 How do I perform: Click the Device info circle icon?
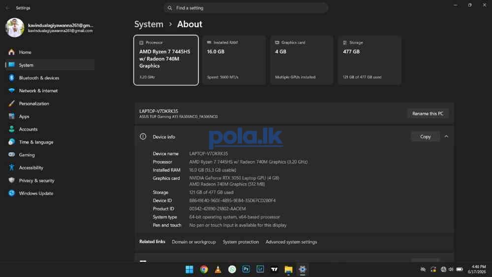click(143, 137)
